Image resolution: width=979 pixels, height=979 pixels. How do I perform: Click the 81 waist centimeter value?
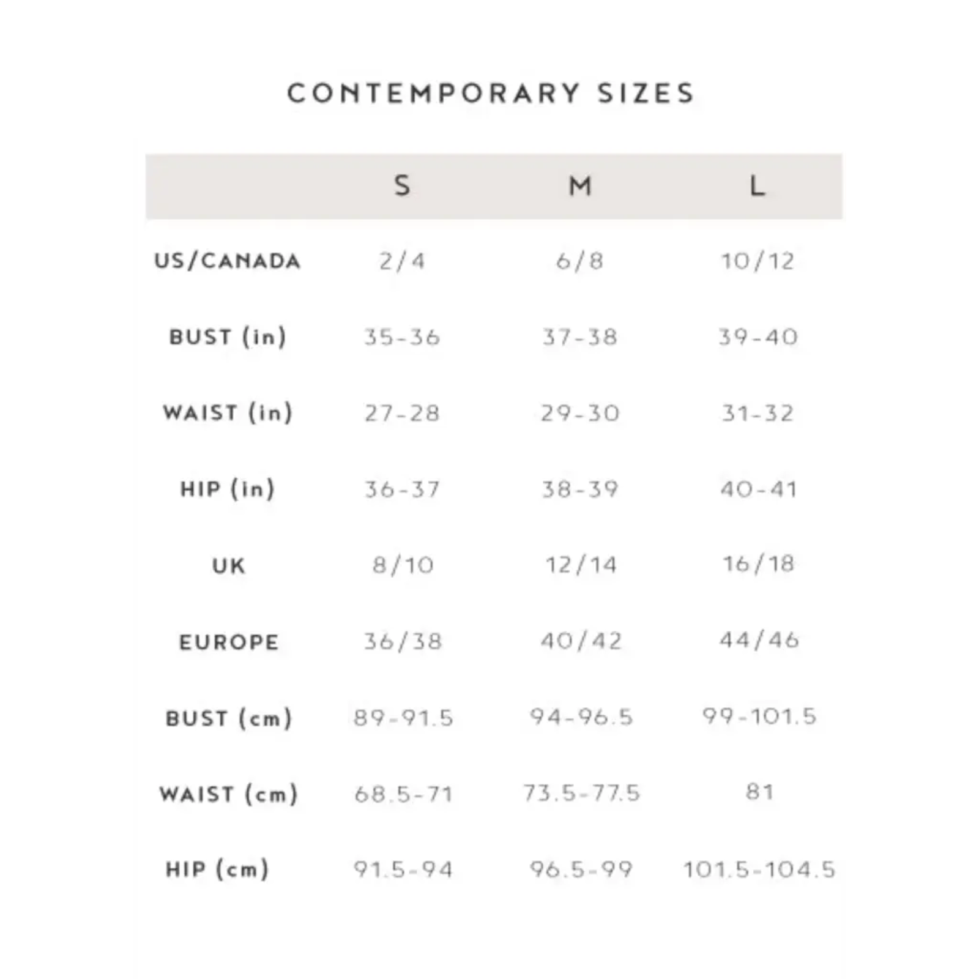click(759, 792)
